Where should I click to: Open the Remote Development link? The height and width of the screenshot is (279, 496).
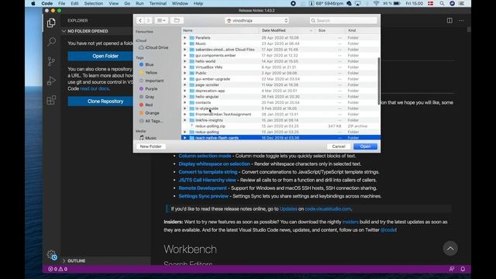click(x=202, y=188)
